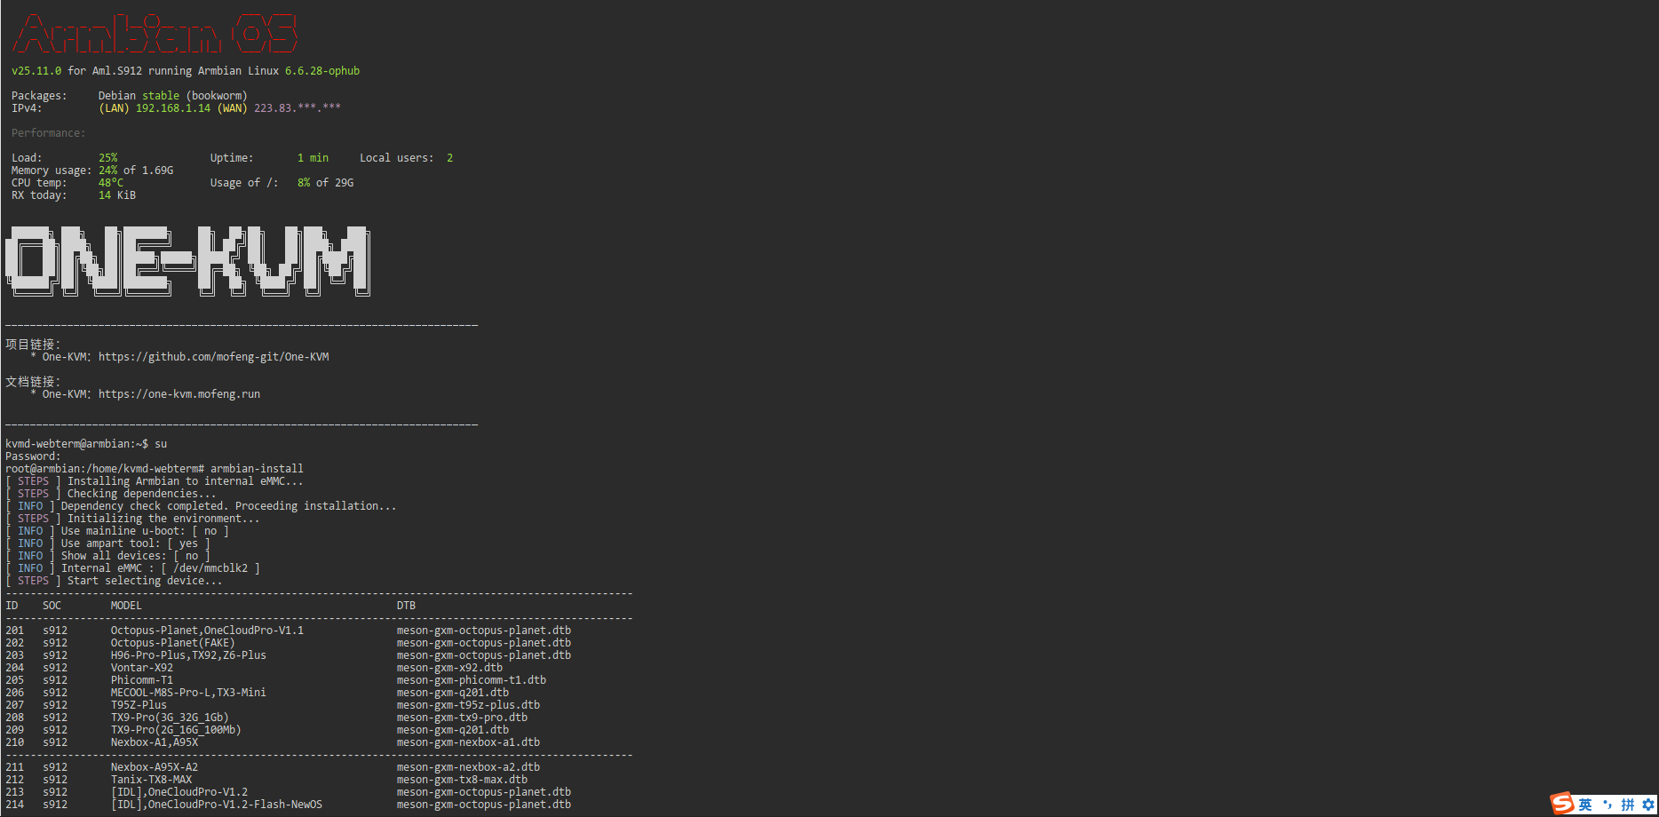Click Memory usage value 24% of 1.69G
This screenshot has height=817, width=1659.
coord(135,171)
